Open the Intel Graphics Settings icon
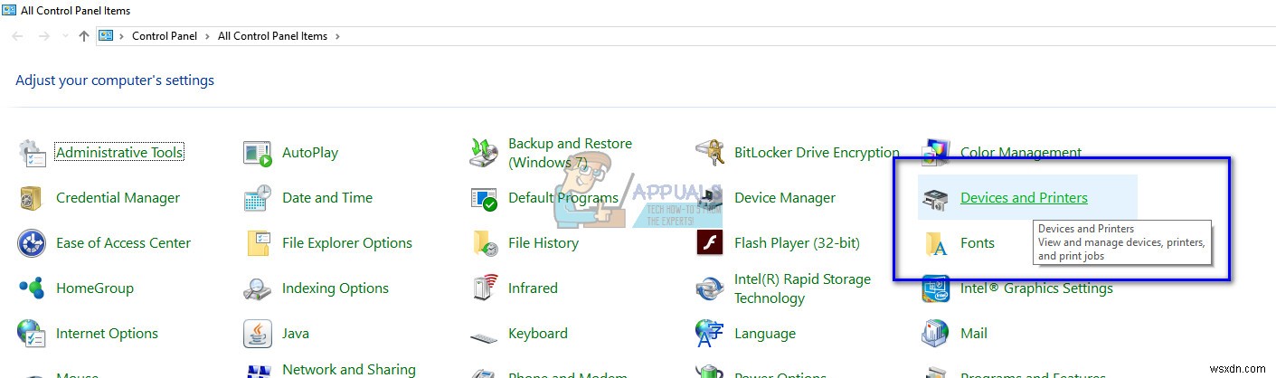The image size is (1276, 378). tap(936, 288)
